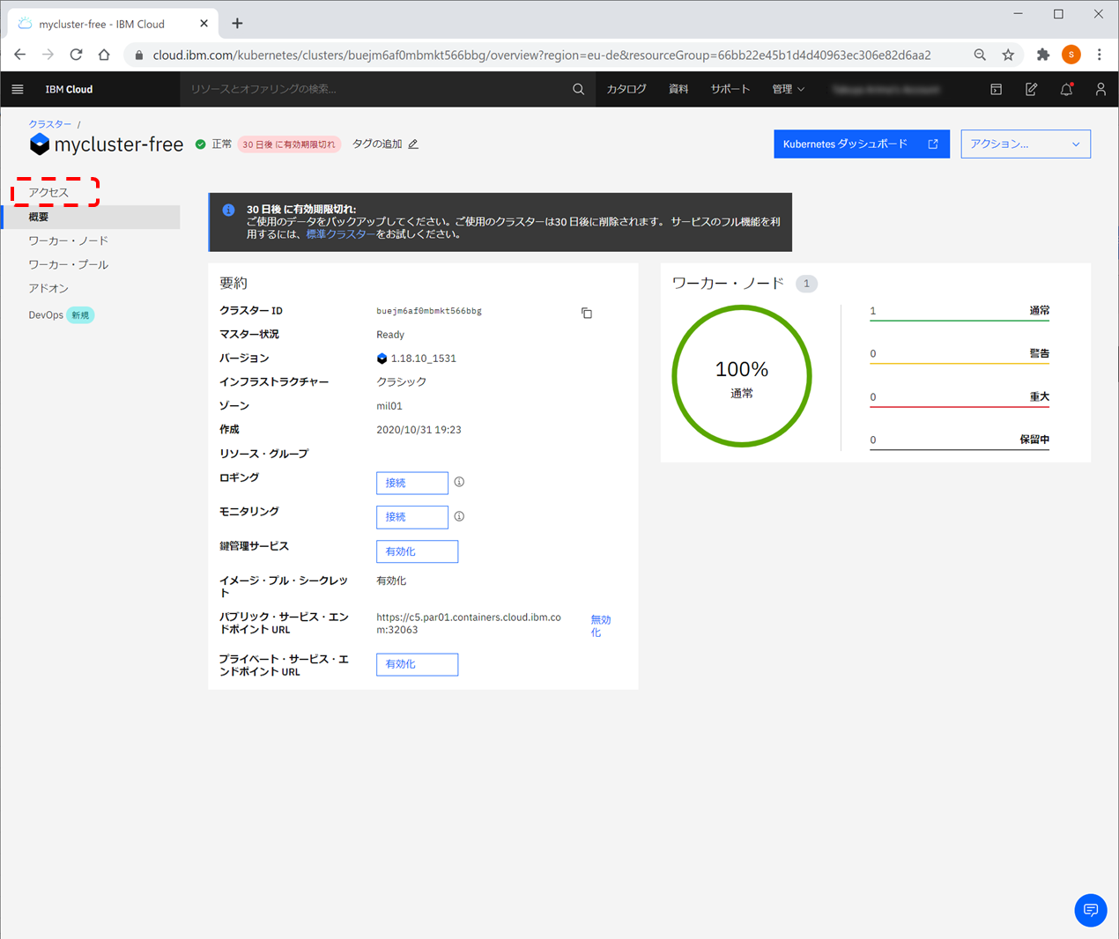The image size is (1119, 939).
Task: Click the 100% 通常 donut chart
Action: pos(742,376)
